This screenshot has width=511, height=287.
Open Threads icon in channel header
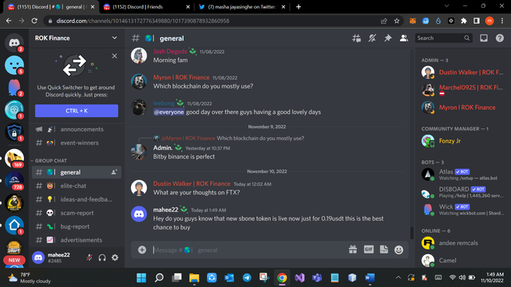click(356, 38)
